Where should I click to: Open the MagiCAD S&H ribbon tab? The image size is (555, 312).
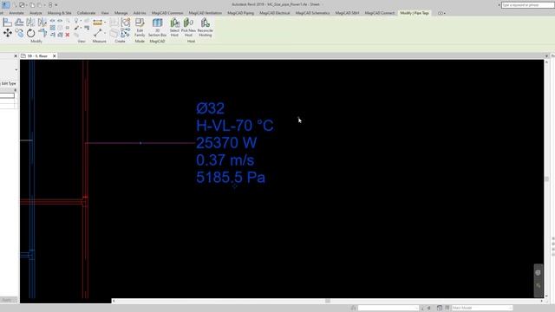(347, 13)
